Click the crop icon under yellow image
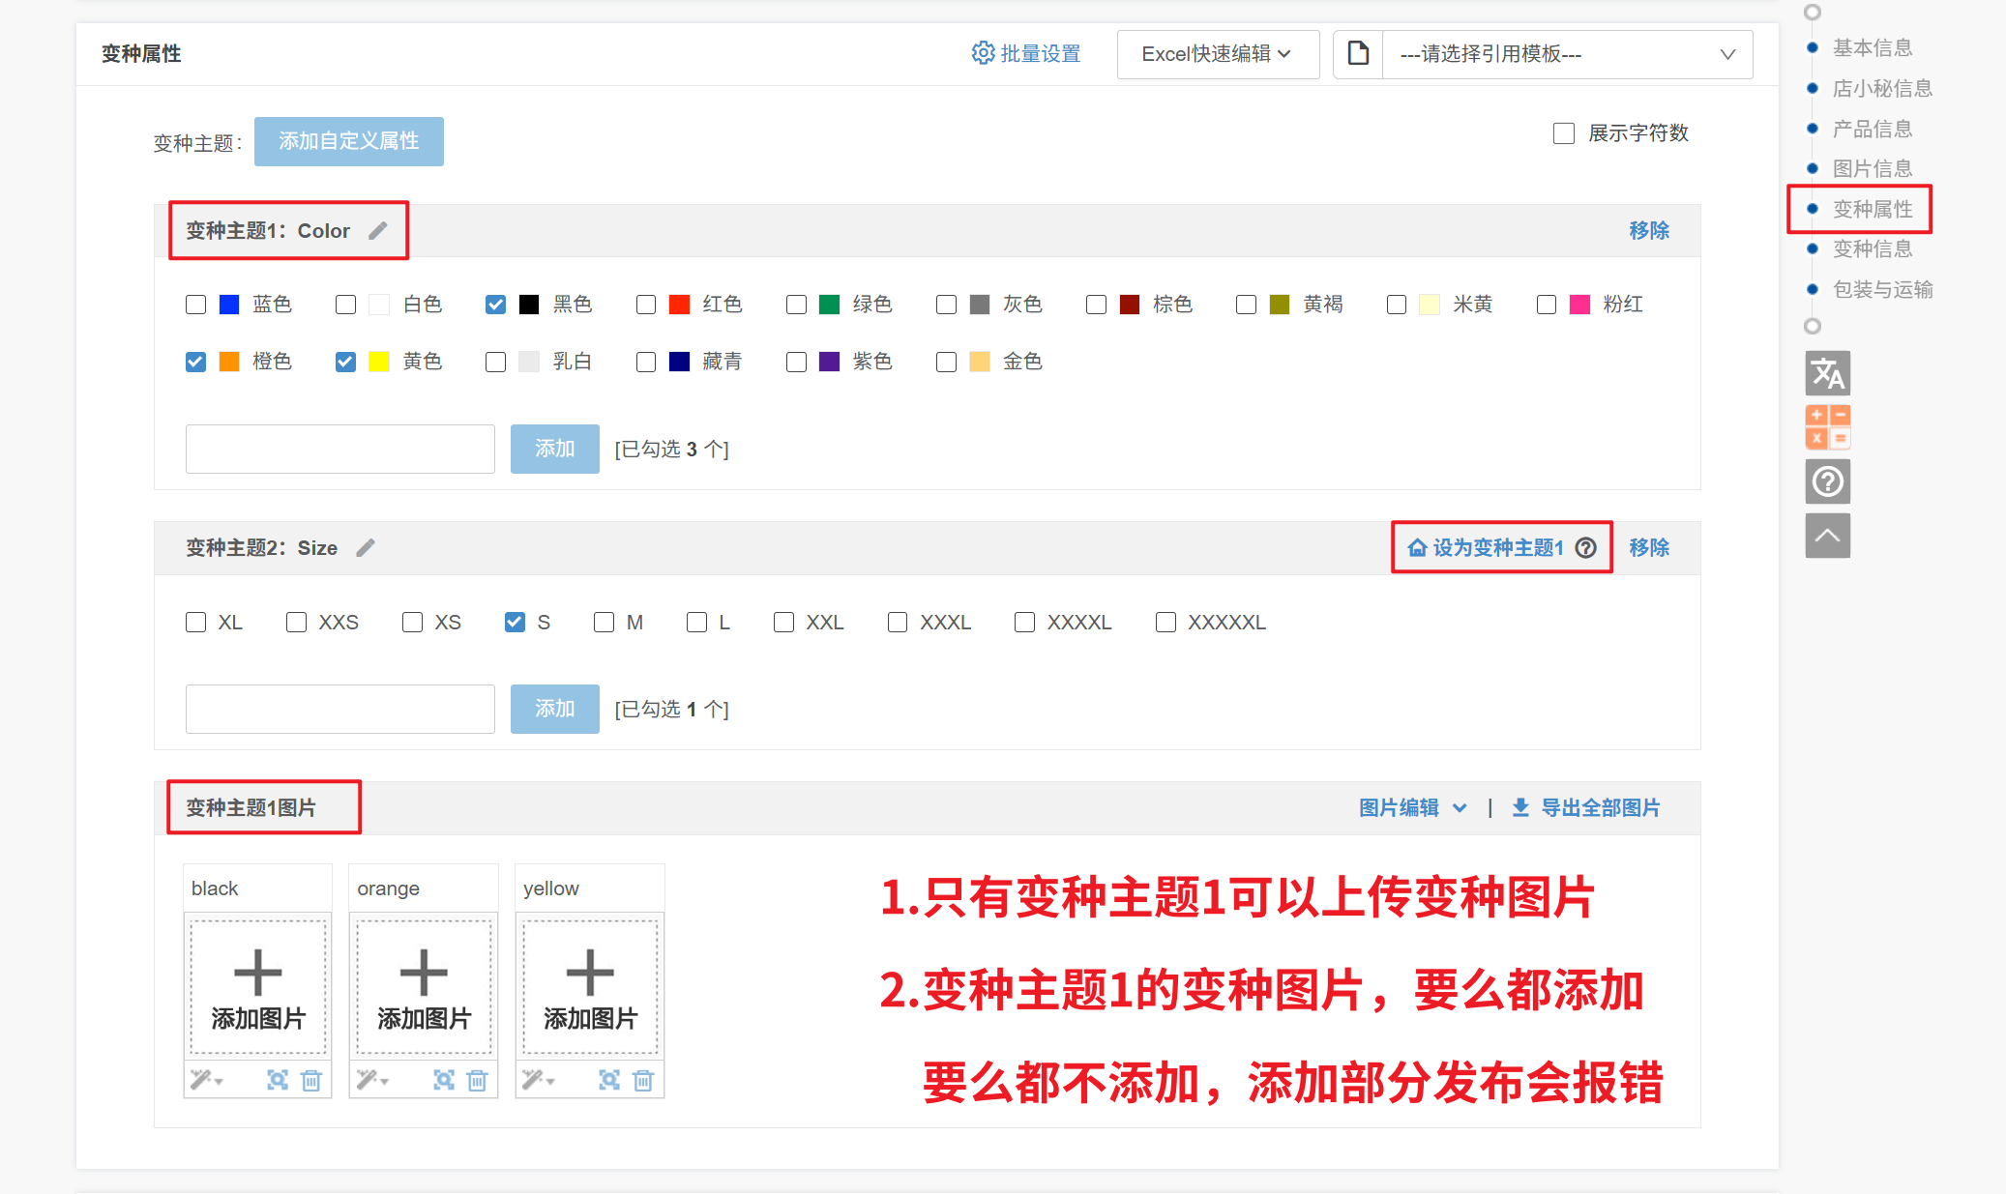This screenshot has height=1194, width=2006. coord(609,1080)
